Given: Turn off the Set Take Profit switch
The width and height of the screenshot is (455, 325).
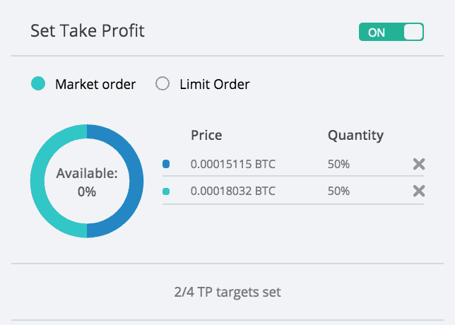Looking at the screenshot, I should pyautogui.click(x=391, y=32).
